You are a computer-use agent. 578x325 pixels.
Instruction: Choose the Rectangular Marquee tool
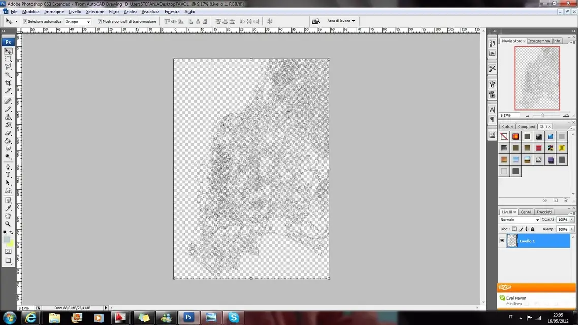pos(8,59)
